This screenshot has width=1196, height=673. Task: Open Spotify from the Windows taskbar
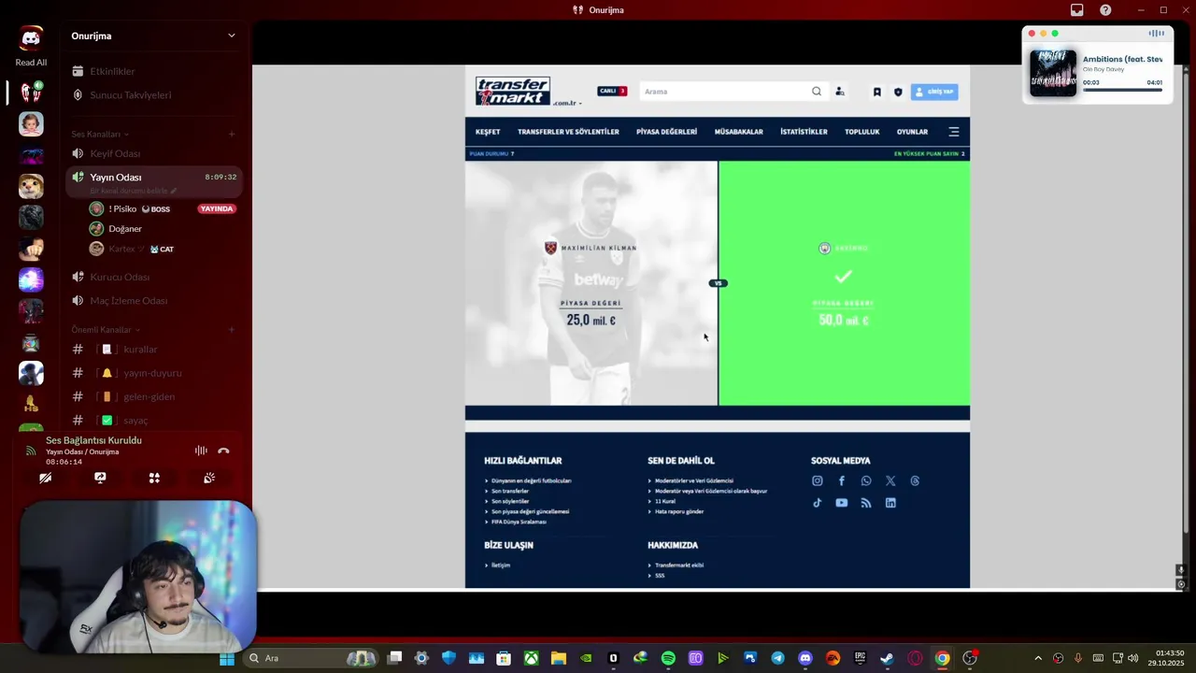[x=668, y=658]
